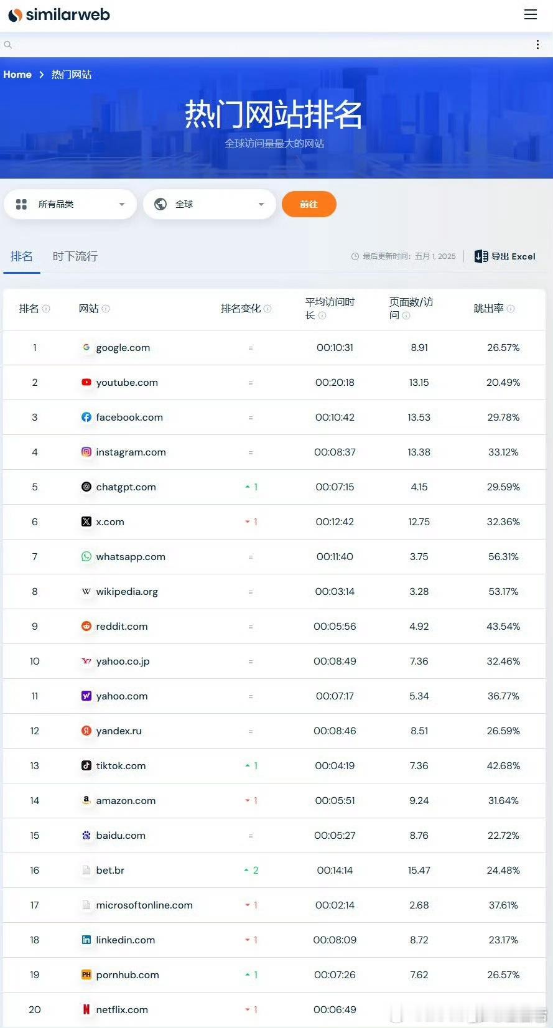
Task: Open yandex.ru site link
Action: pyautogui.click(x=119, y=731)
